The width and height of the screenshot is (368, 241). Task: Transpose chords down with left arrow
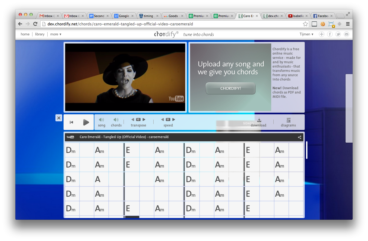133,119
